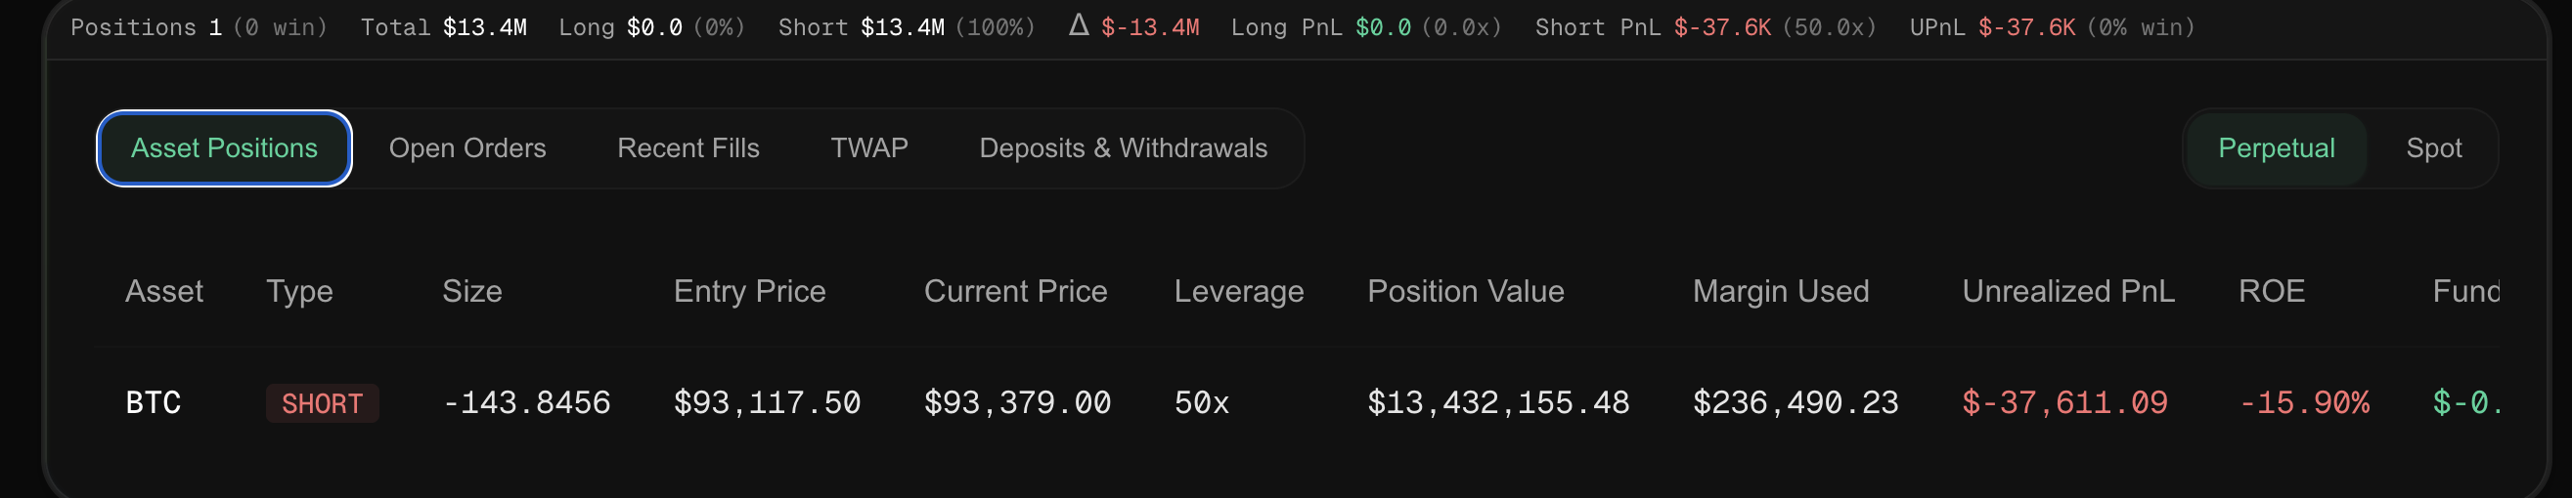Image resolution: width=2572 pixels, height=498 pixels.
Task: Select the Asset Positions tab
Action: click(224, 148)
